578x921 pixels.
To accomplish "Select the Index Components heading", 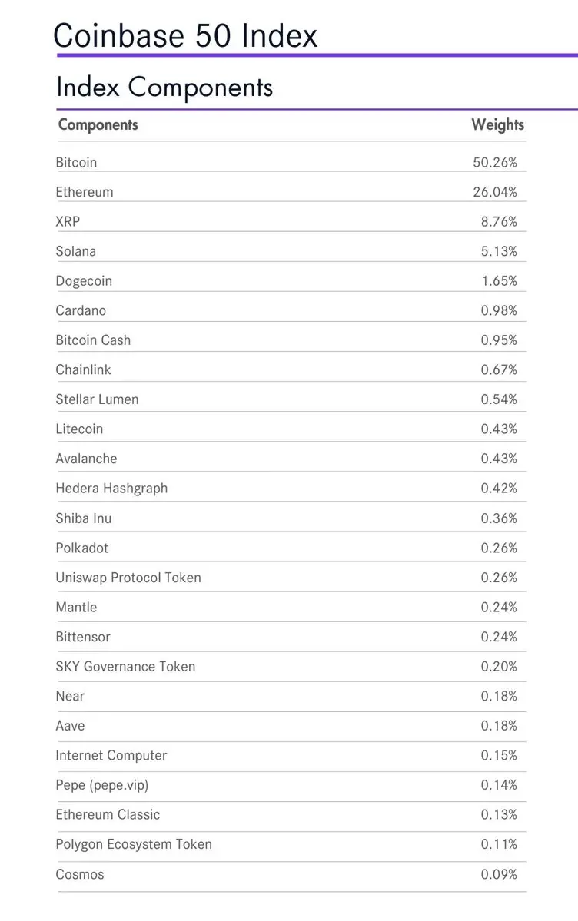I will (164, 88).
